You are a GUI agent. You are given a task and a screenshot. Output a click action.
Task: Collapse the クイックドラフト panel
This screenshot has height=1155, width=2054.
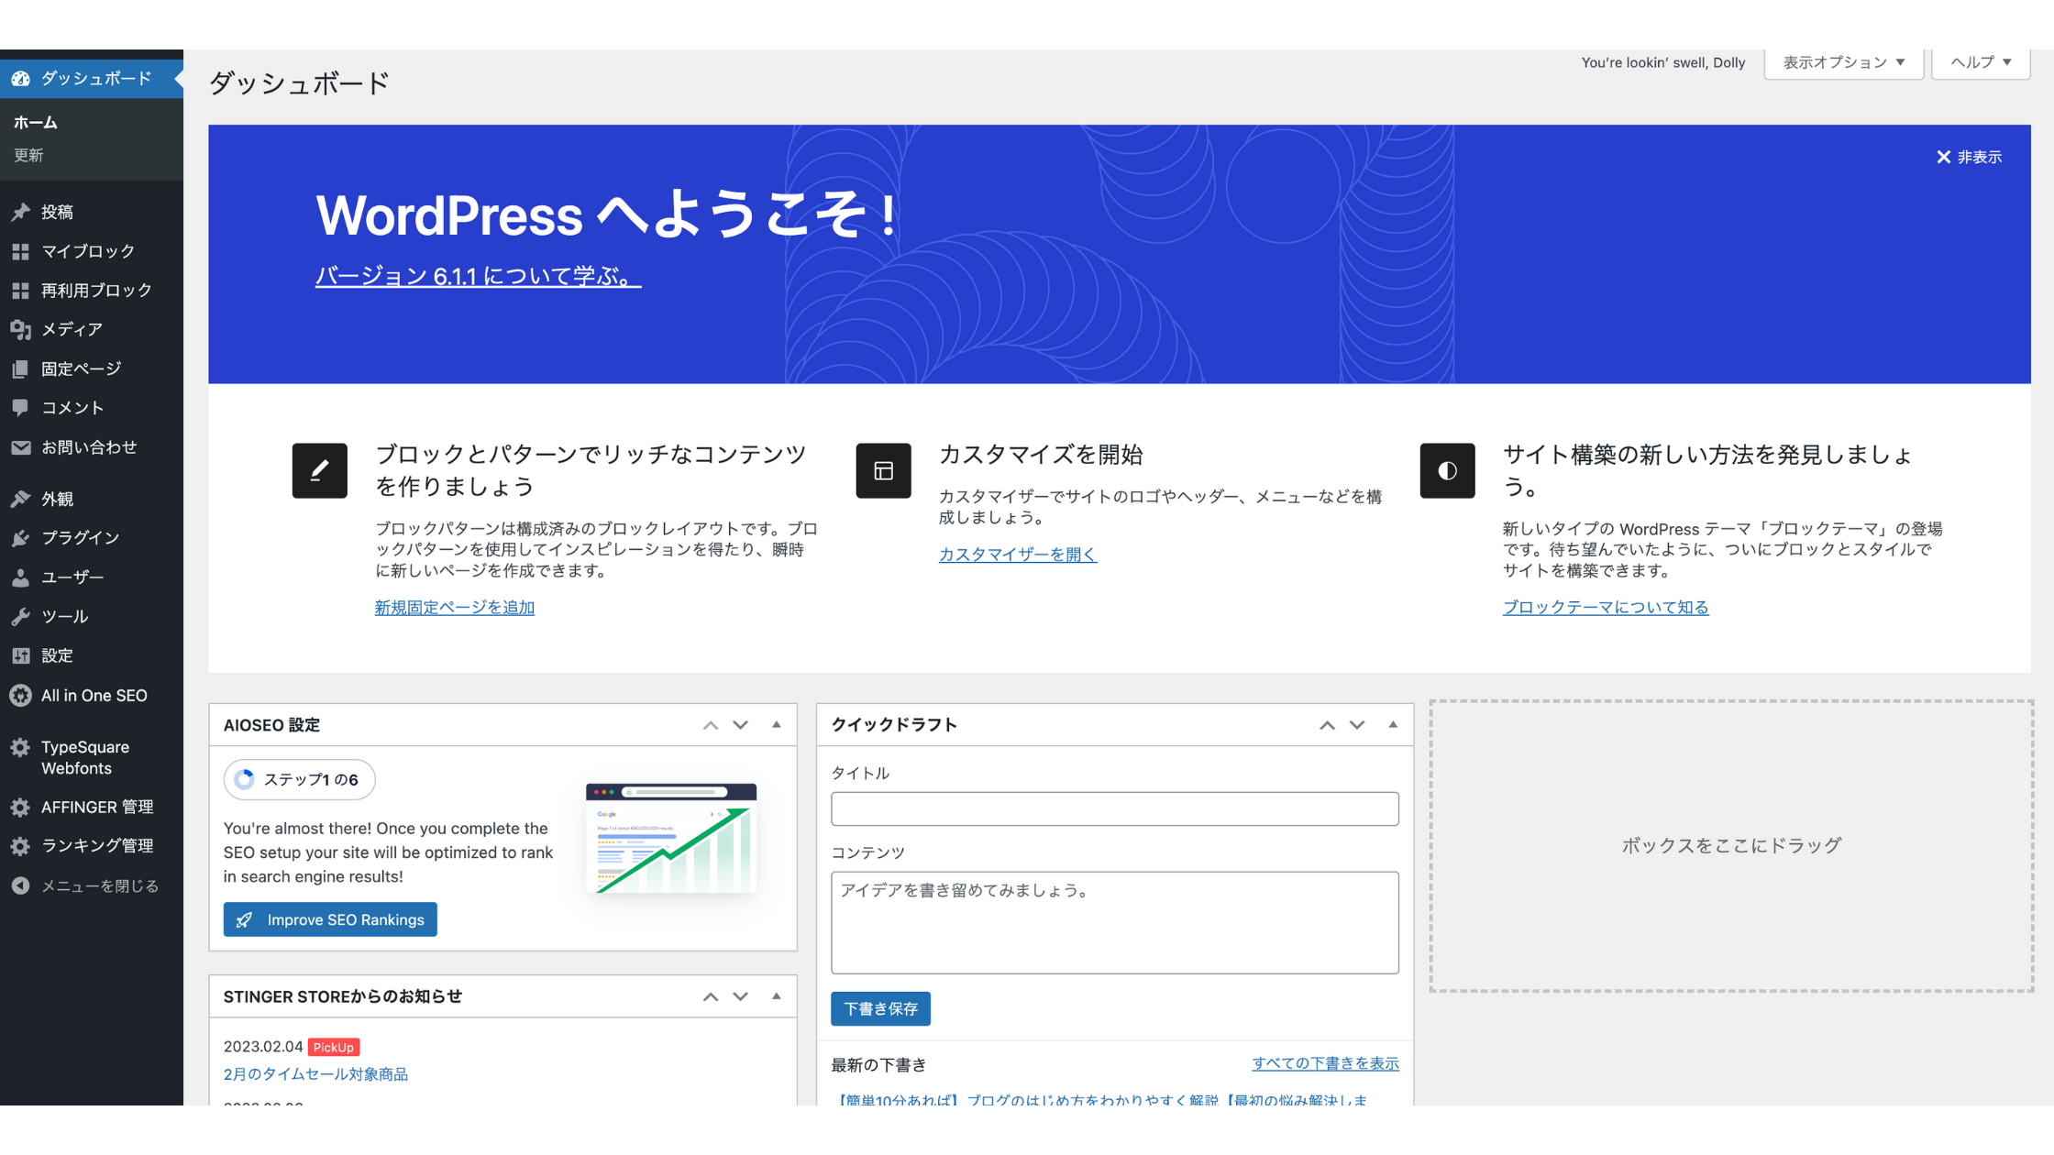[x=1393, y=725]
